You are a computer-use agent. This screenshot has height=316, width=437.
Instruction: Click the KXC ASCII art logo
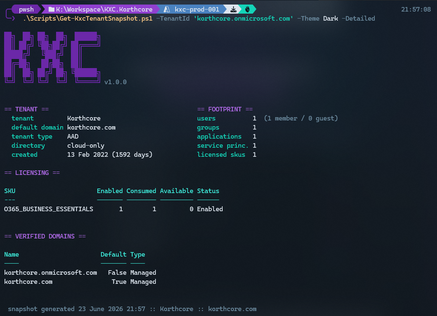tap(52, 57)
